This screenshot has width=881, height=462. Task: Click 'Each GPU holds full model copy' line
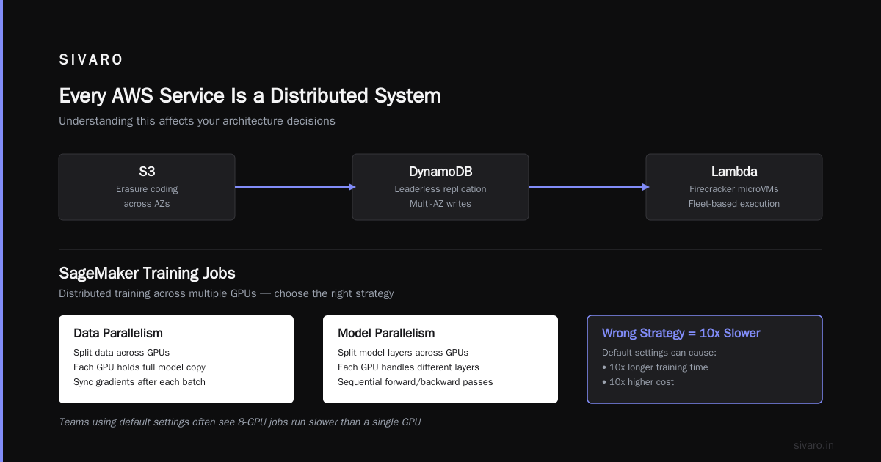click(x=139, y=367)
